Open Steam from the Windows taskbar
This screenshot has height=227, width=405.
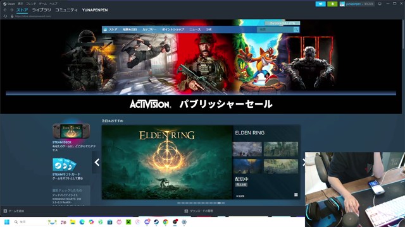point(156,222)
